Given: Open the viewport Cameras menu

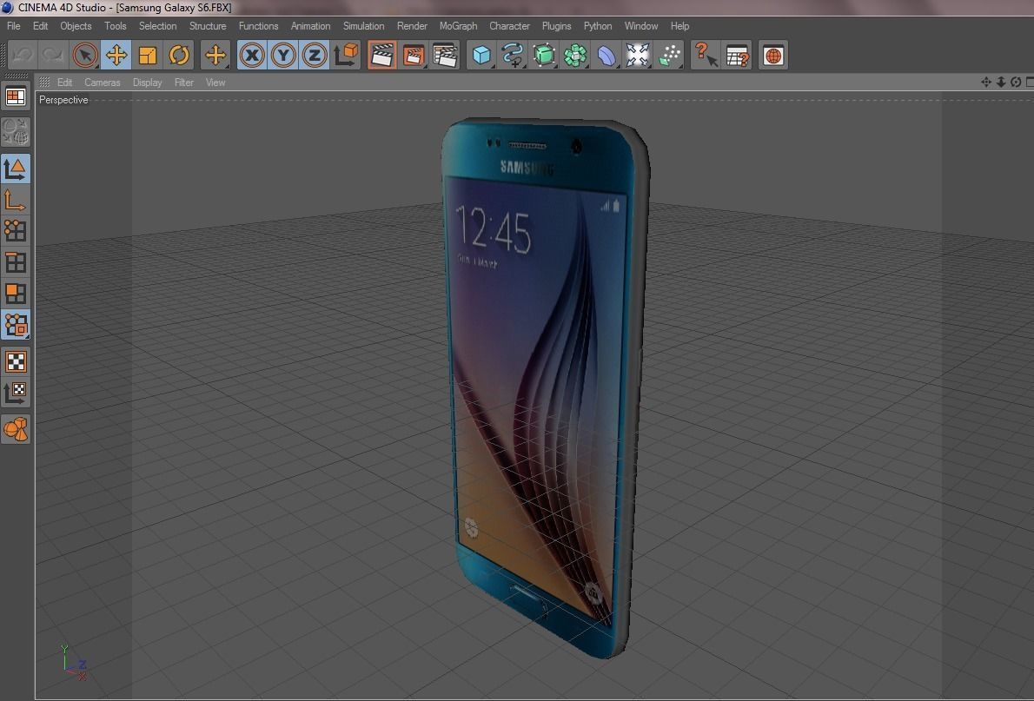Looking at the screenshot, I should point(103,83).
